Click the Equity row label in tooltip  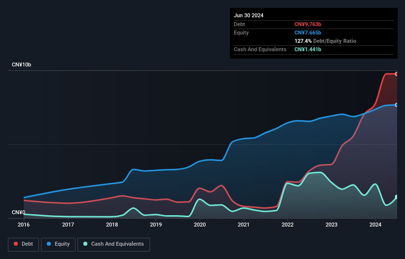[241, 32]
